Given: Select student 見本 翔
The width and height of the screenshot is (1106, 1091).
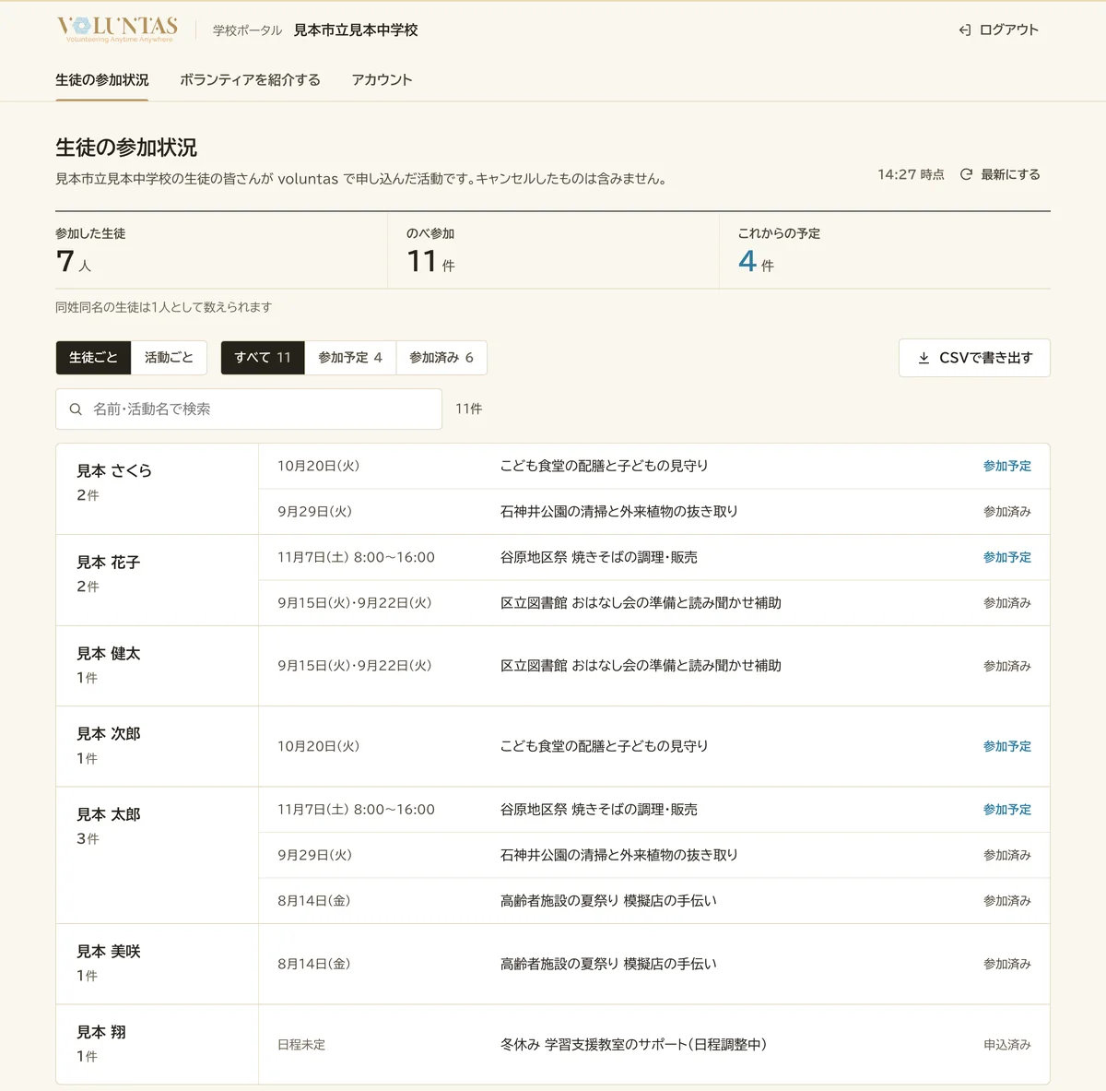Looking at the screenshot, I should (101, 1032).
